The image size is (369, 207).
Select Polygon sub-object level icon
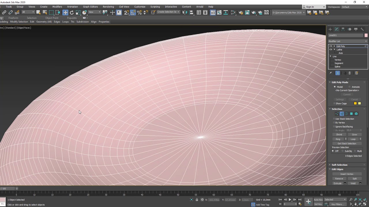point(351,114)
